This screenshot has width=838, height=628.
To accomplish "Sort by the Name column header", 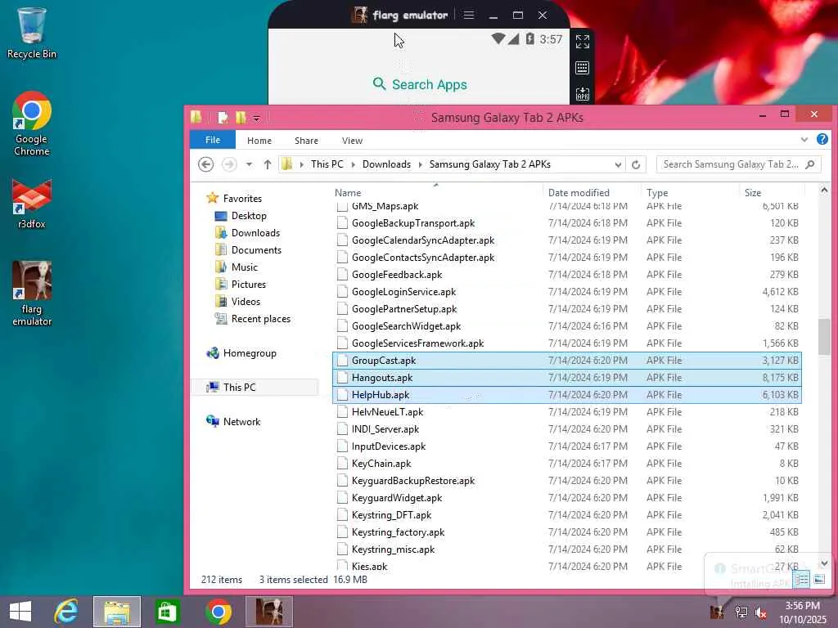I will pyautogui.click(x=437, y=193).
